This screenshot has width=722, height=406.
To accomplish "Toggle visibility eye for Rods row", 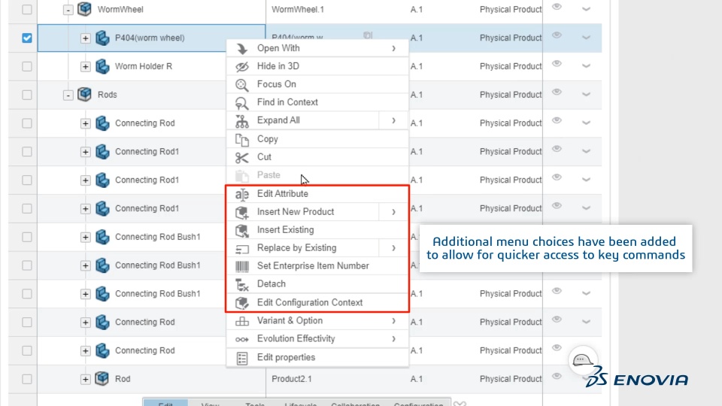I will coord(557,92).
